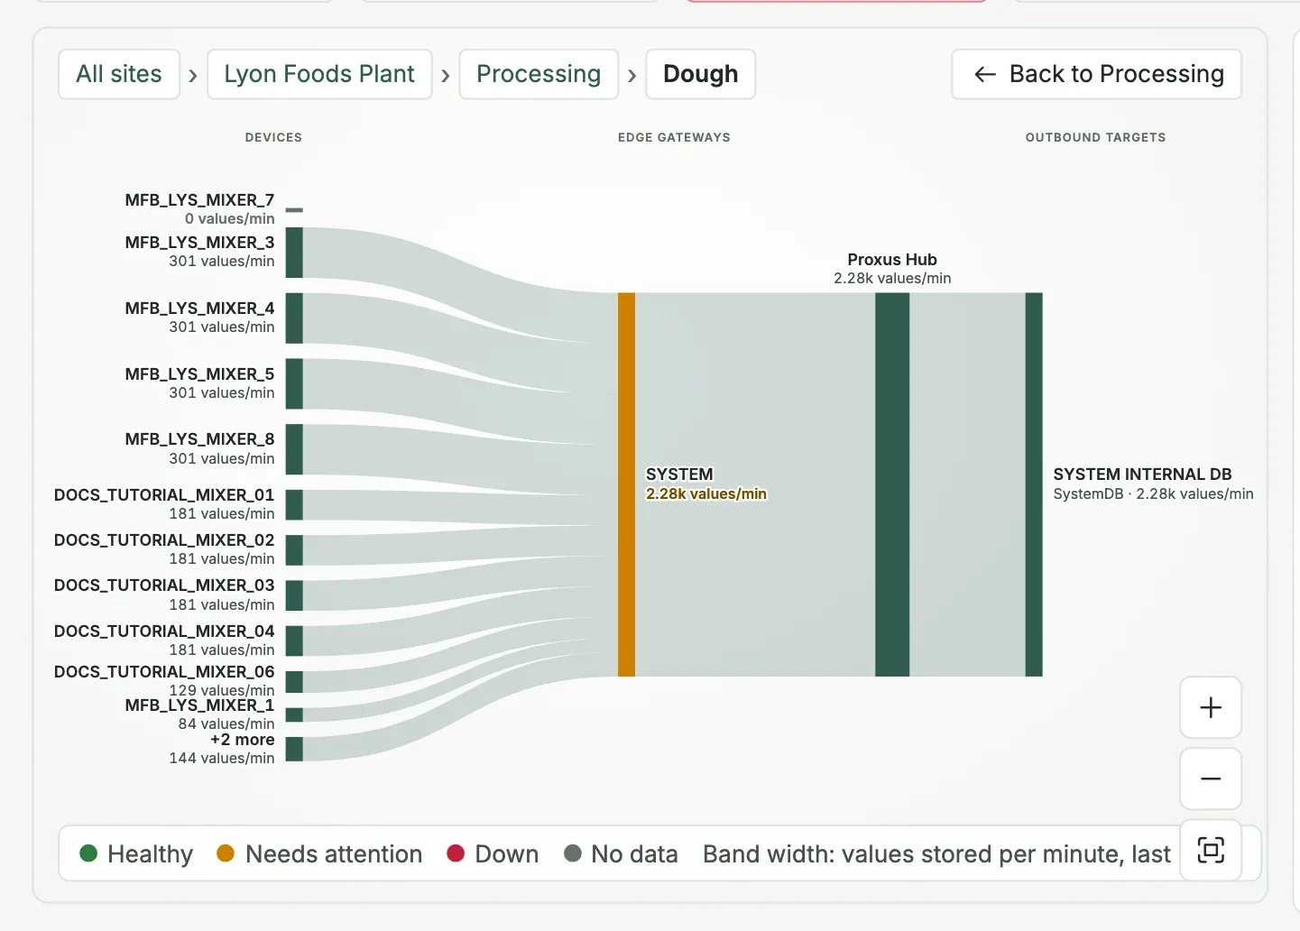Screen dimensions: 1300x931
Task: Click the MFB_LYS_MIXER_4 device label
Action: (x=199, y=309)
